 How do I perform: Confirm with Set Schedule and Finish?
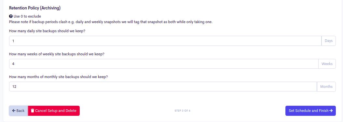pos(310,111)
